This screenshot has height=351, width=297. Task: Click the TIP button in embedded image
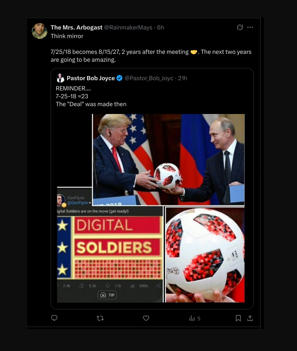(x=107, y=295)
